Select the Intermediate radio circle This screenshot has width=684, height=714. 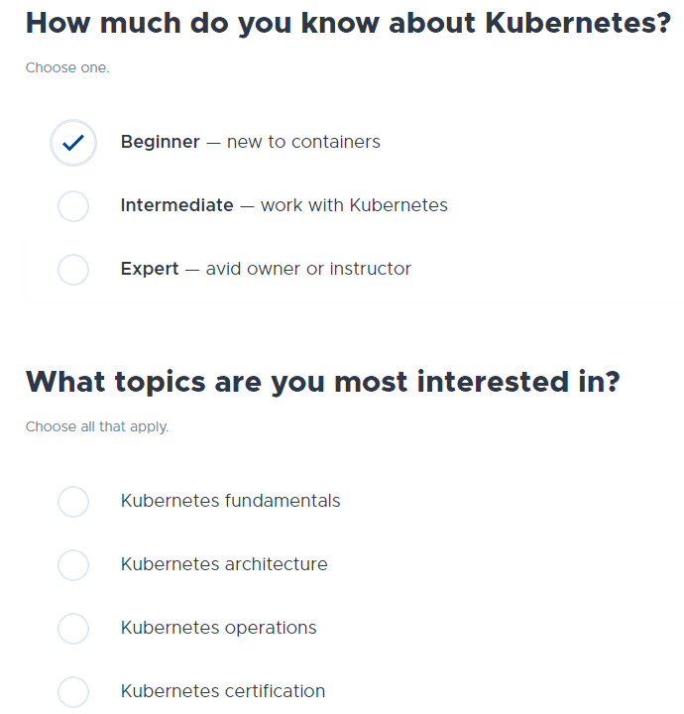pos(73,206)
